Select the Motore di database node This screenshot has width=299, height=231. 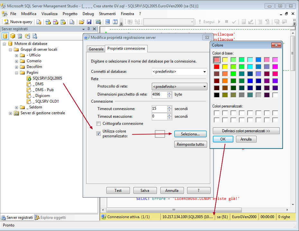click(x=31, y=44)
